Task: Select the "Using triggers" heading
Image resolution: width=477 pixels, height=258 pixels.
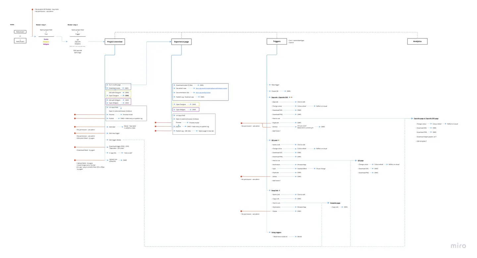Action: (x=276, y=233)
